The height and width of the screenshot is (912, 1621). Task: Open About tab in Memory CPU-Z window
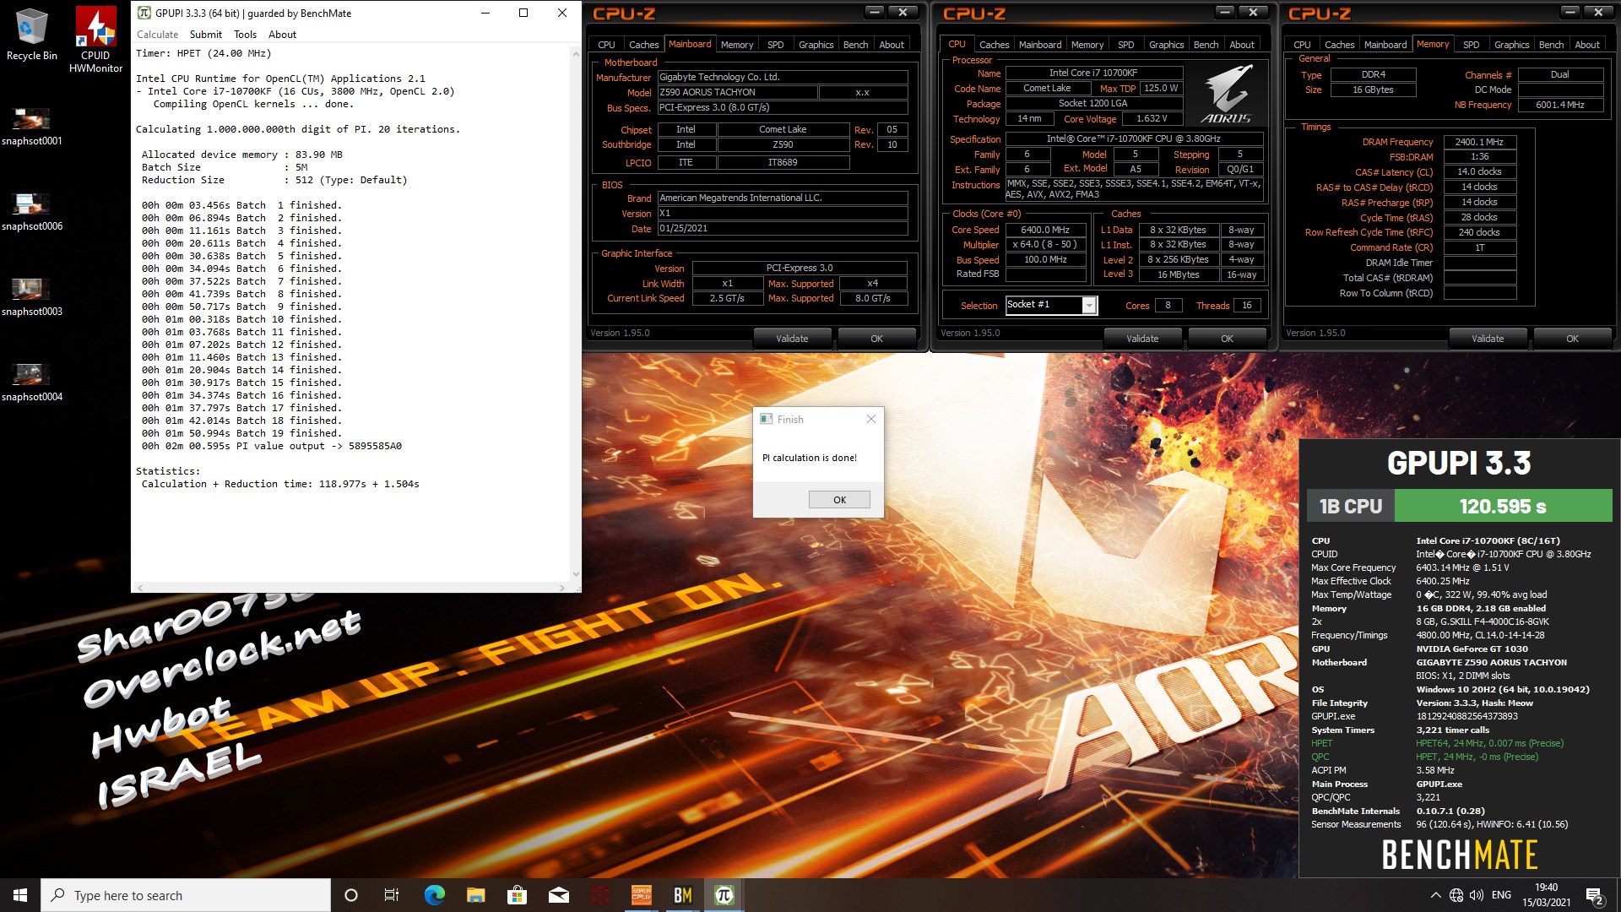[1587, 45]
